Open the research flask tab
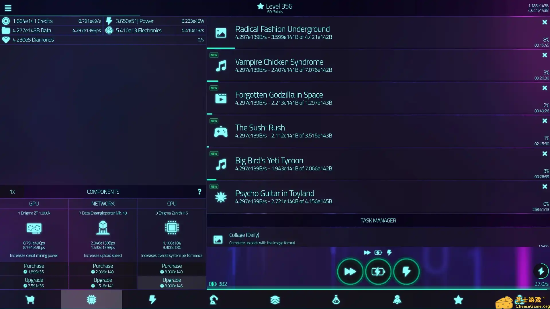Viewport: 550px width, 309px height. 336,300
